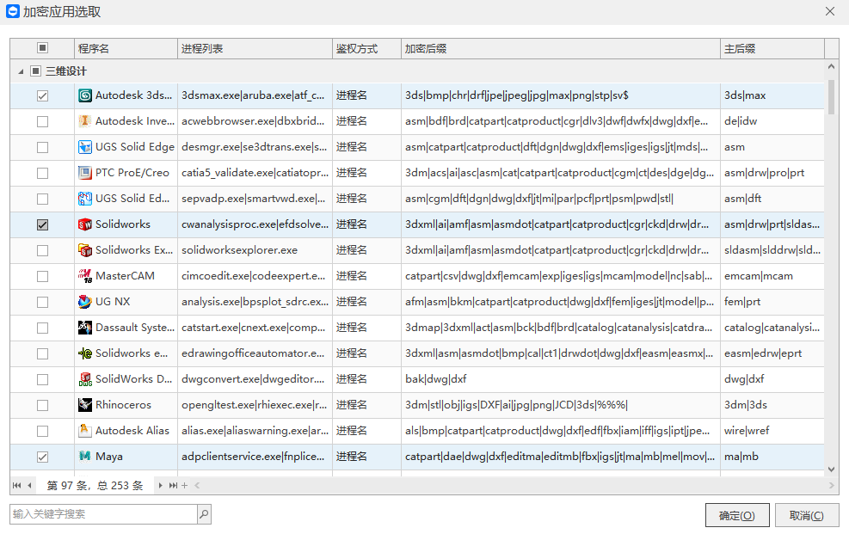Click the vertical scrollbar down arrow
This screenshot has height=534, width=849.
click(x=831, y=470)
